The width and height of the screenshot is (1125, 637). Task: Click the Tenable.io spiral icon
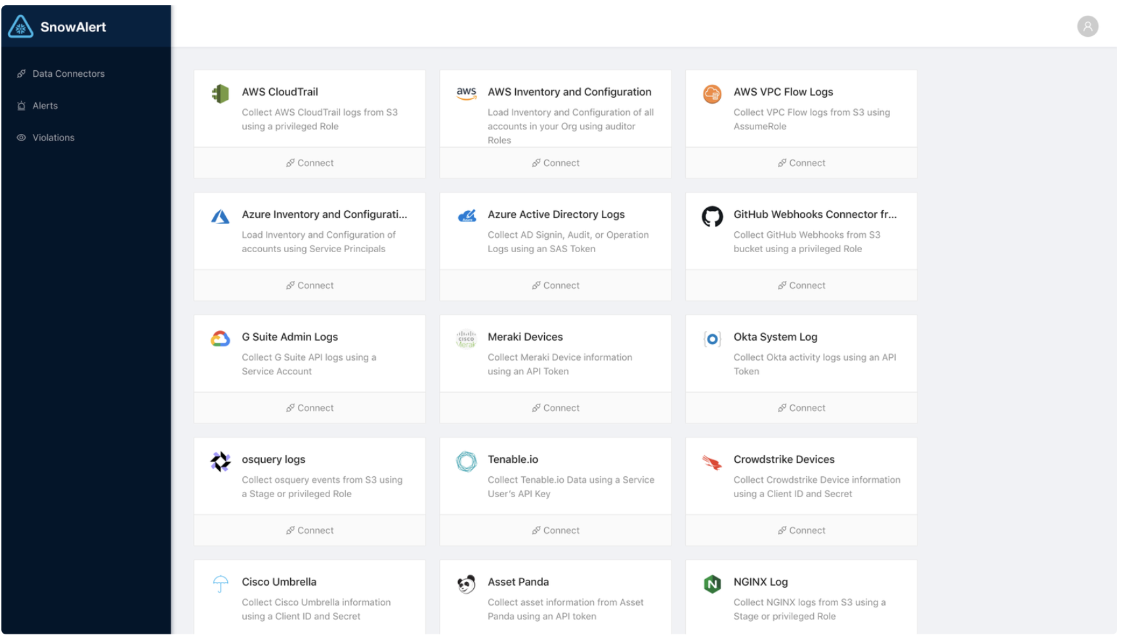coord(466,460)
